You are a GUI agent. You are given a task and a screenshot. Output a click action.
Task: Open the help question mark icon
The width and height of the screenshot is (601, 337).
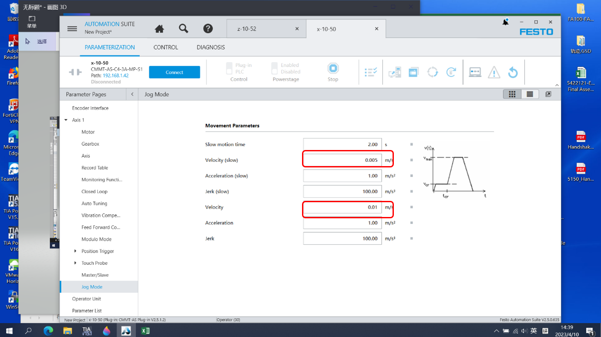tap(208, 29)
